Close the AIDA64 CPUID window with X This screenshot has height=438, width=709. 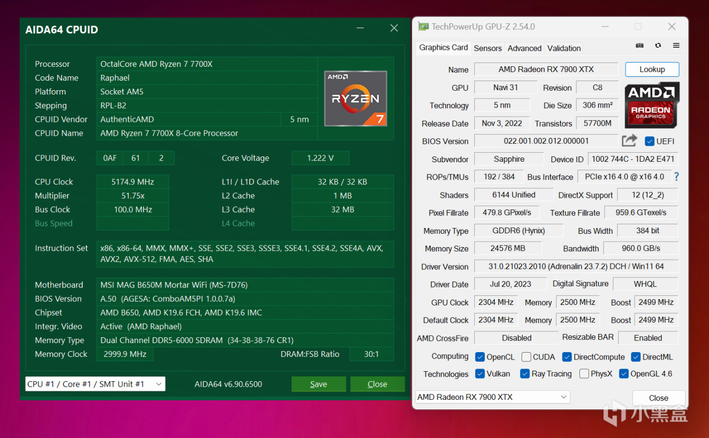tap(394, 28)
